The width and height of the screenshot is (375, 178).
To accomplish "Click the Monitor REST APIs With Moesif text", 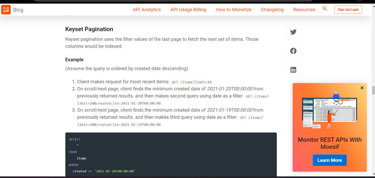I will [x=330, y=143].
